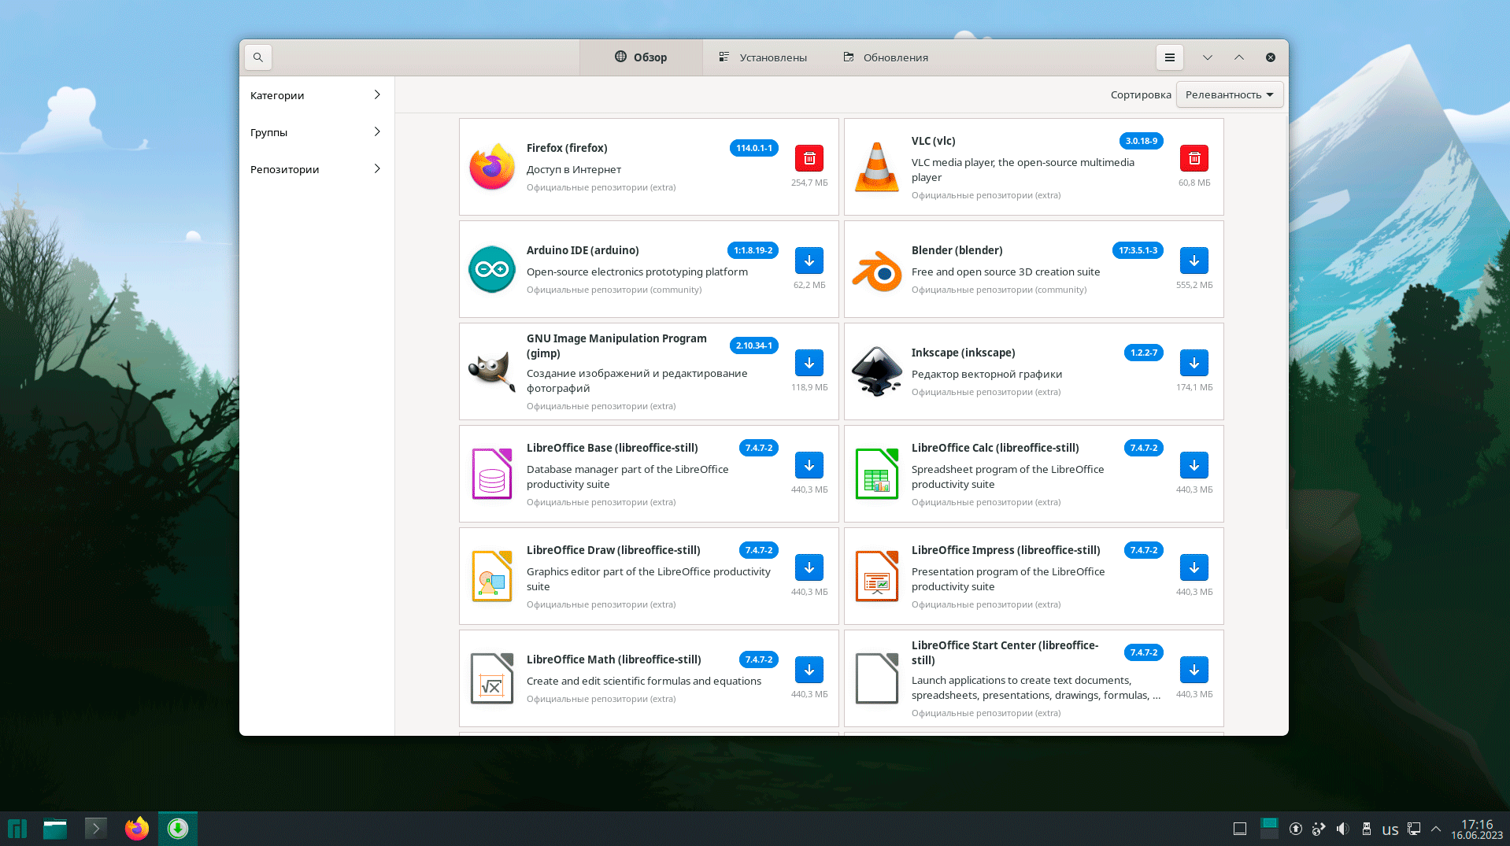The height and width of the screenshot is (846, 1510).
Task: Click Blender version badge 17:3.5.1-3
Action: (x=1138, y=250)
